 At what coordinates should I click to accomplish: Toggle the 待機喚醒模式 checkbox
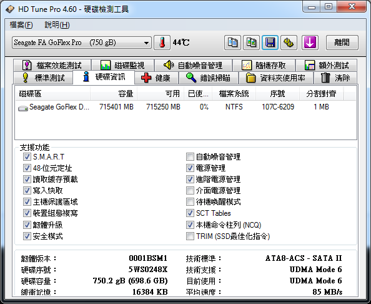point(190,202)
